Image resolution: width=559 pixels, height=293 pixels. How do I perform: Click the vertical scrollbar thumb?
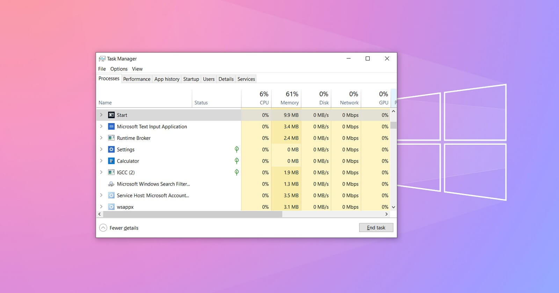tap(393, 125)
